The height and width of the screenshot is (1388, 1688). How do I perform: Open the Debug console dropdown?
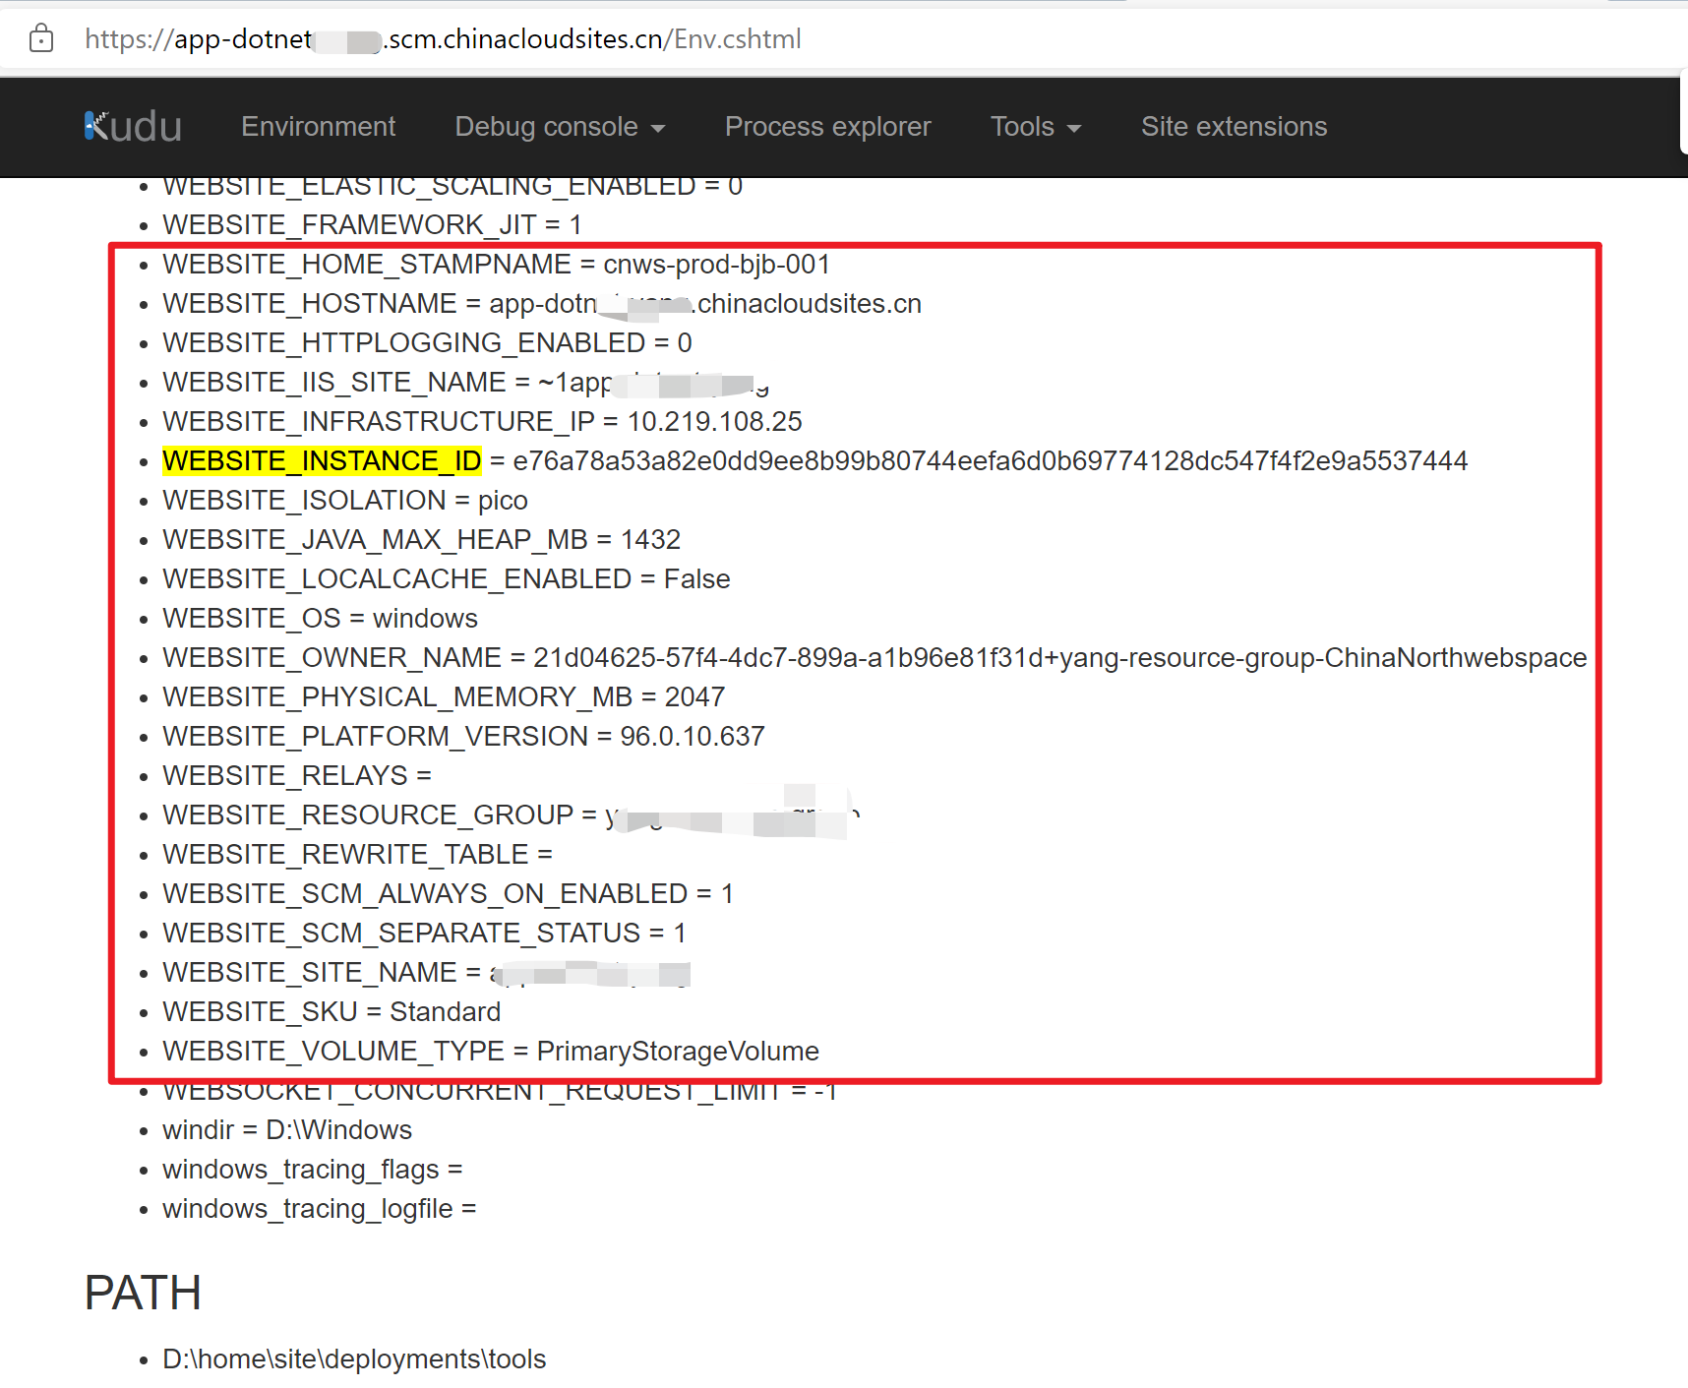[559, 127]
